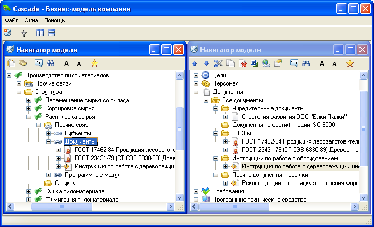The height and width of the screenshot is (227, 374).
Task: Click the favorites star in left navigator
Action: (x=94, y=63)
